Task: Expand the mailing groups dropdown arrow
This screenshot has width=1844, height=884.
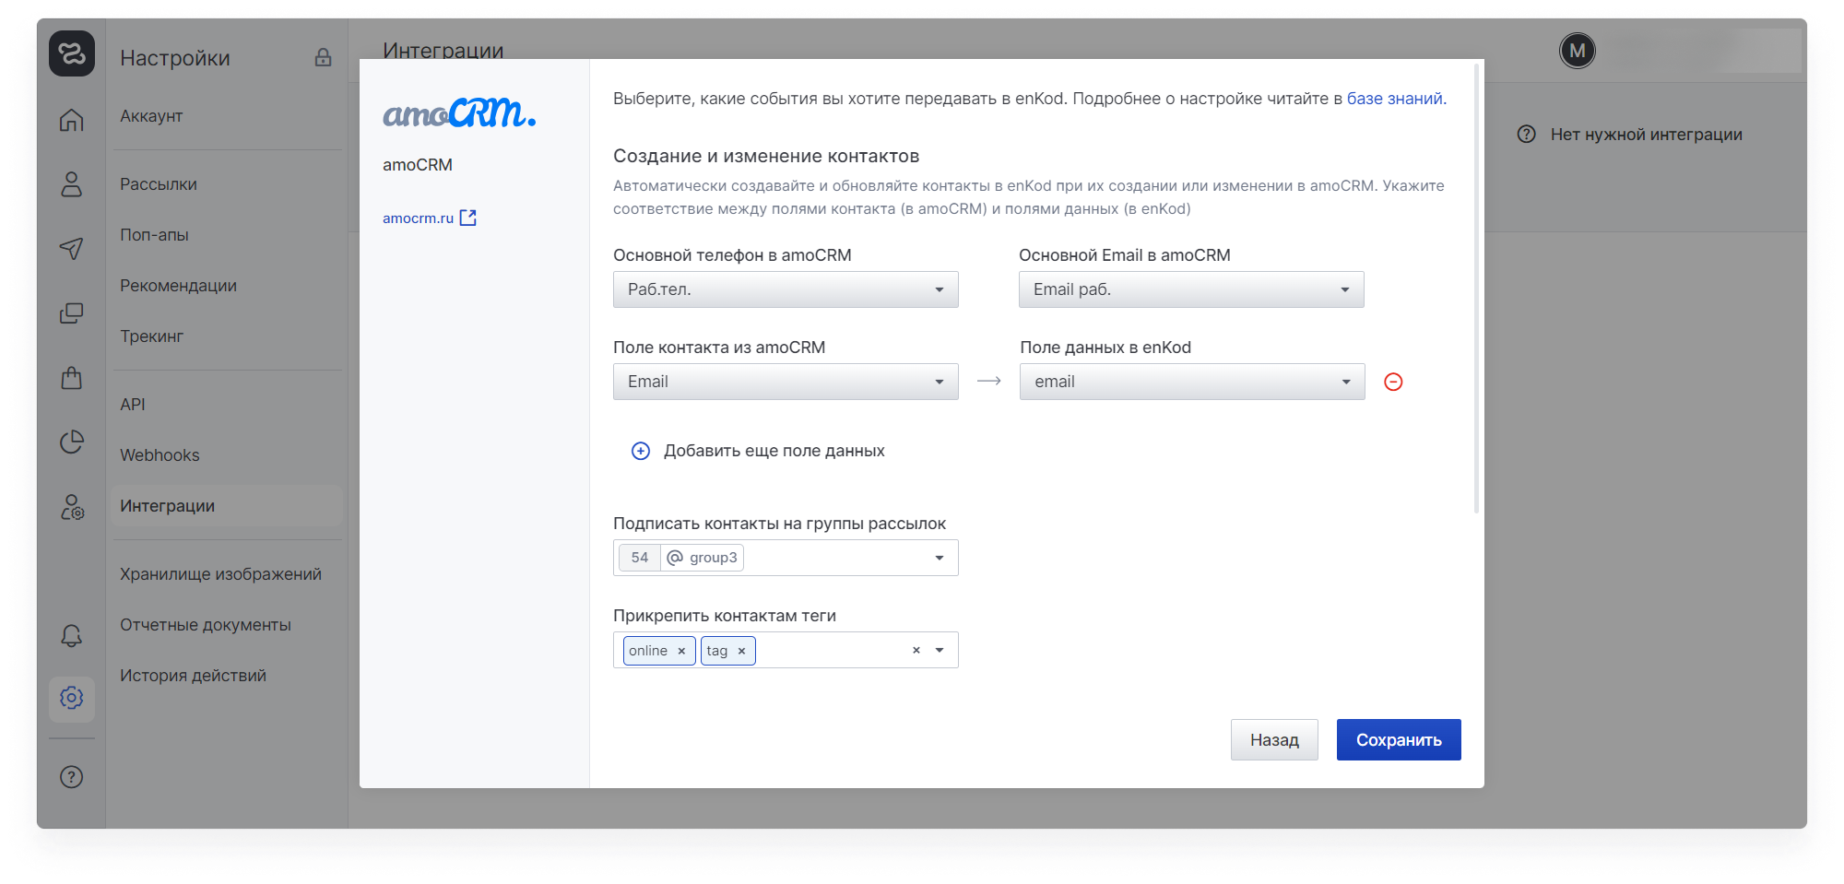Action: 940,558
